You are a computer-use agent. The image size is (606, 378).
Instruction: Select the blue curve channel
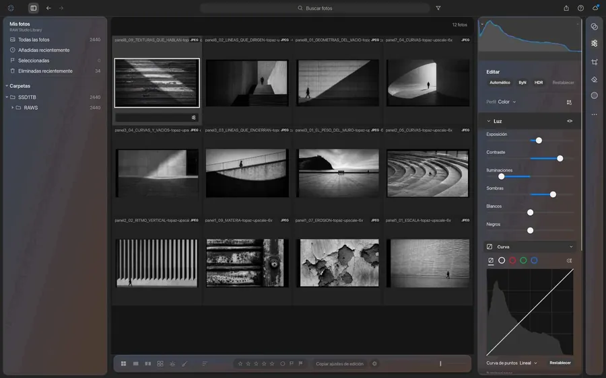tap(534, 260)
